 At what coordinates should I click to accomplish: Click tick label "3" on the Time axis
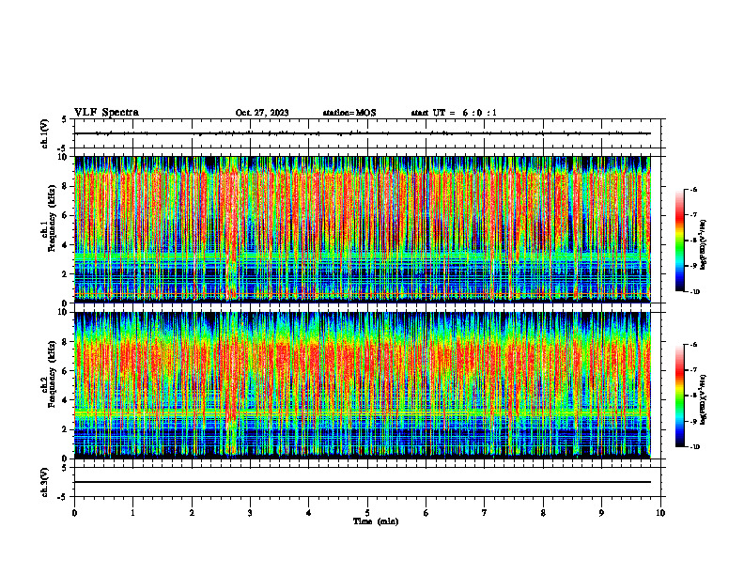coord(250,513)
